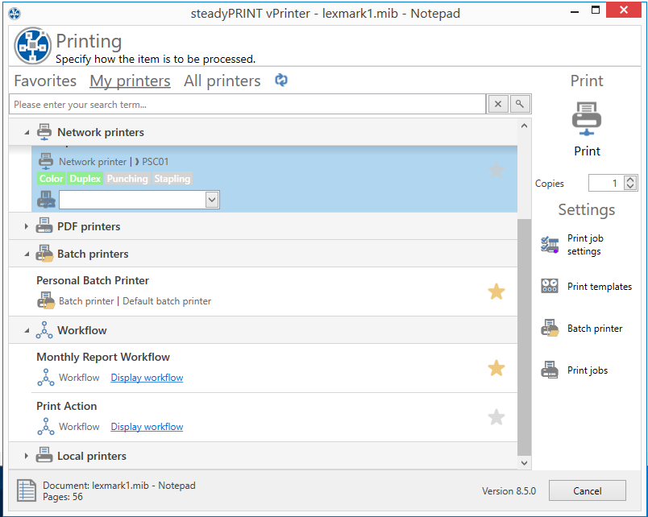Click the workflow icon under Monthly Report Workflow
This screenshot has width=648, height=517.
(x=46, y=378)
